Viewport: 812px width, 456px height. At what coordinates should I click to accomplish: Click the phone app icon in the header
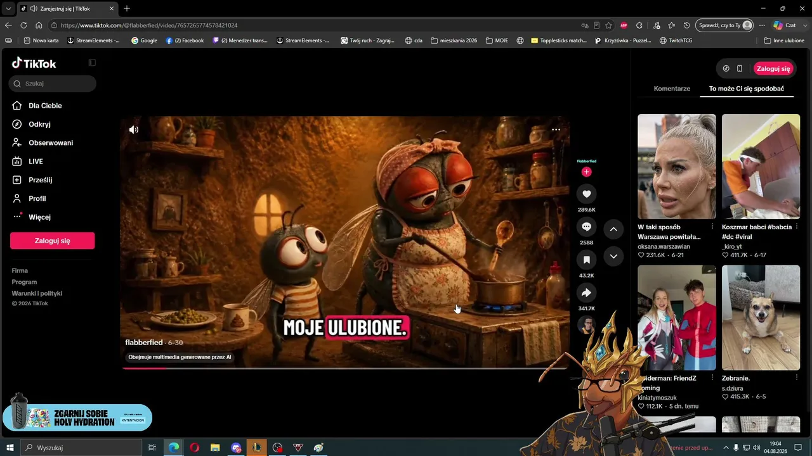740,68
